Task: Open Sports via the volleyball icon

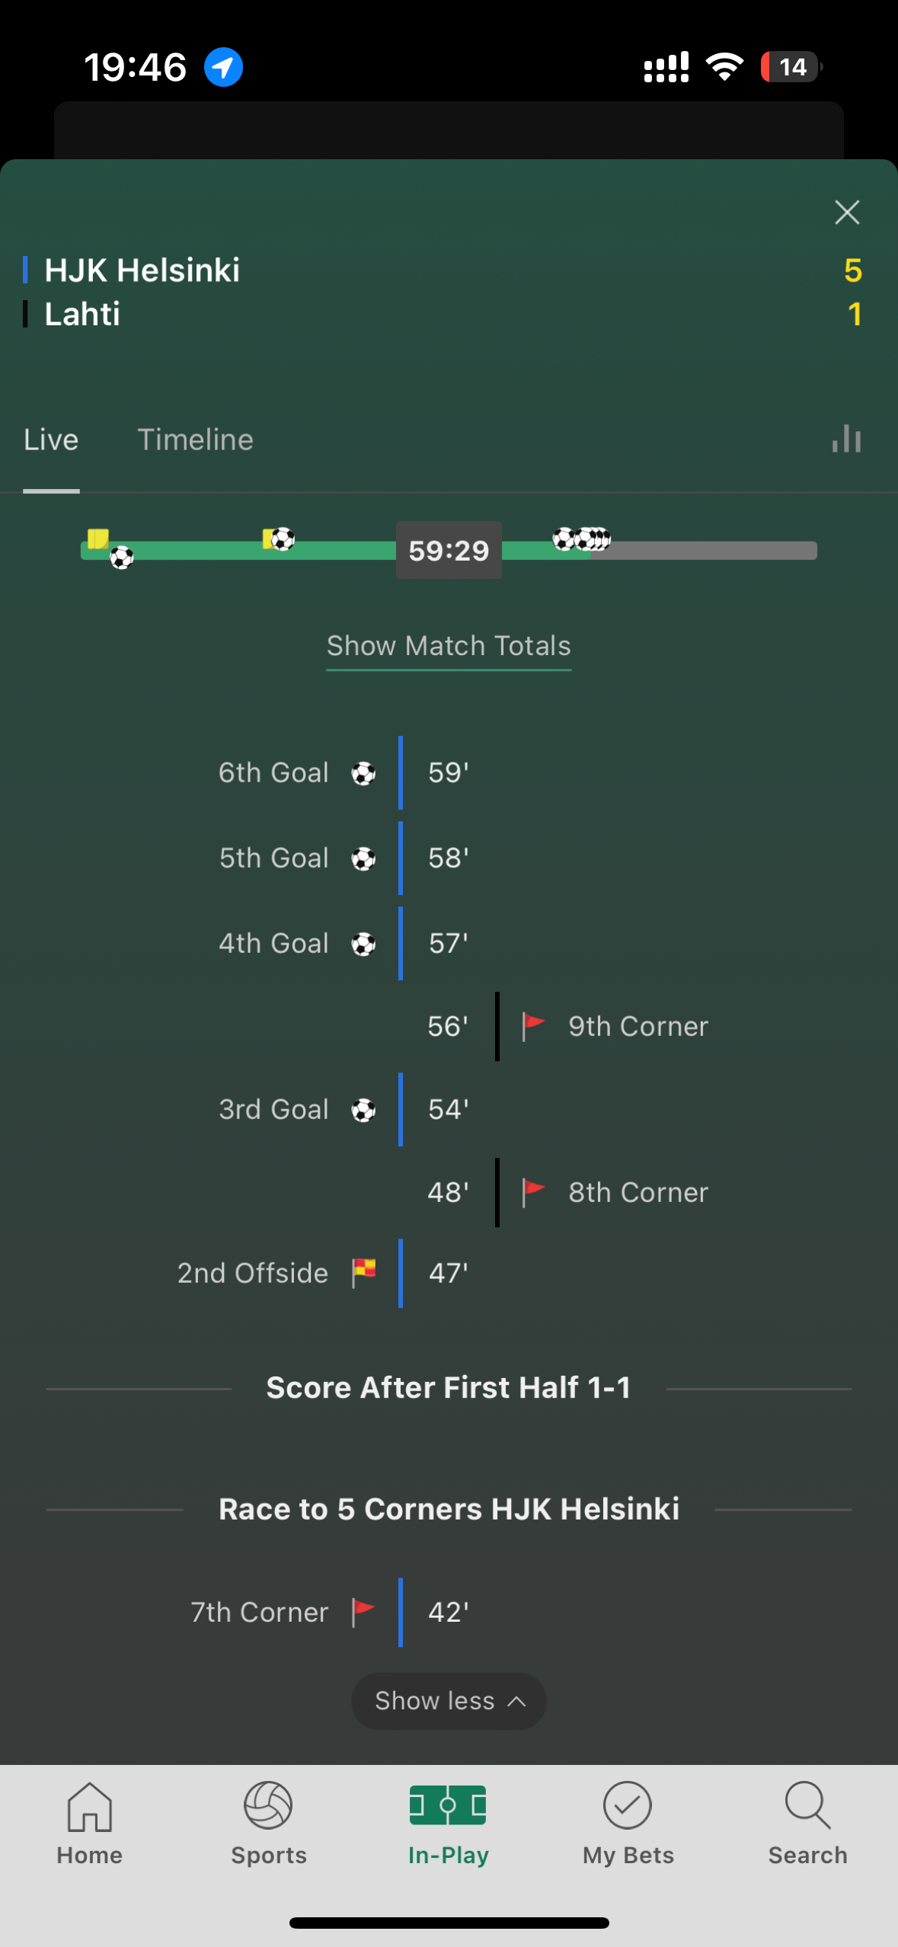Action: coord(268,1805)
